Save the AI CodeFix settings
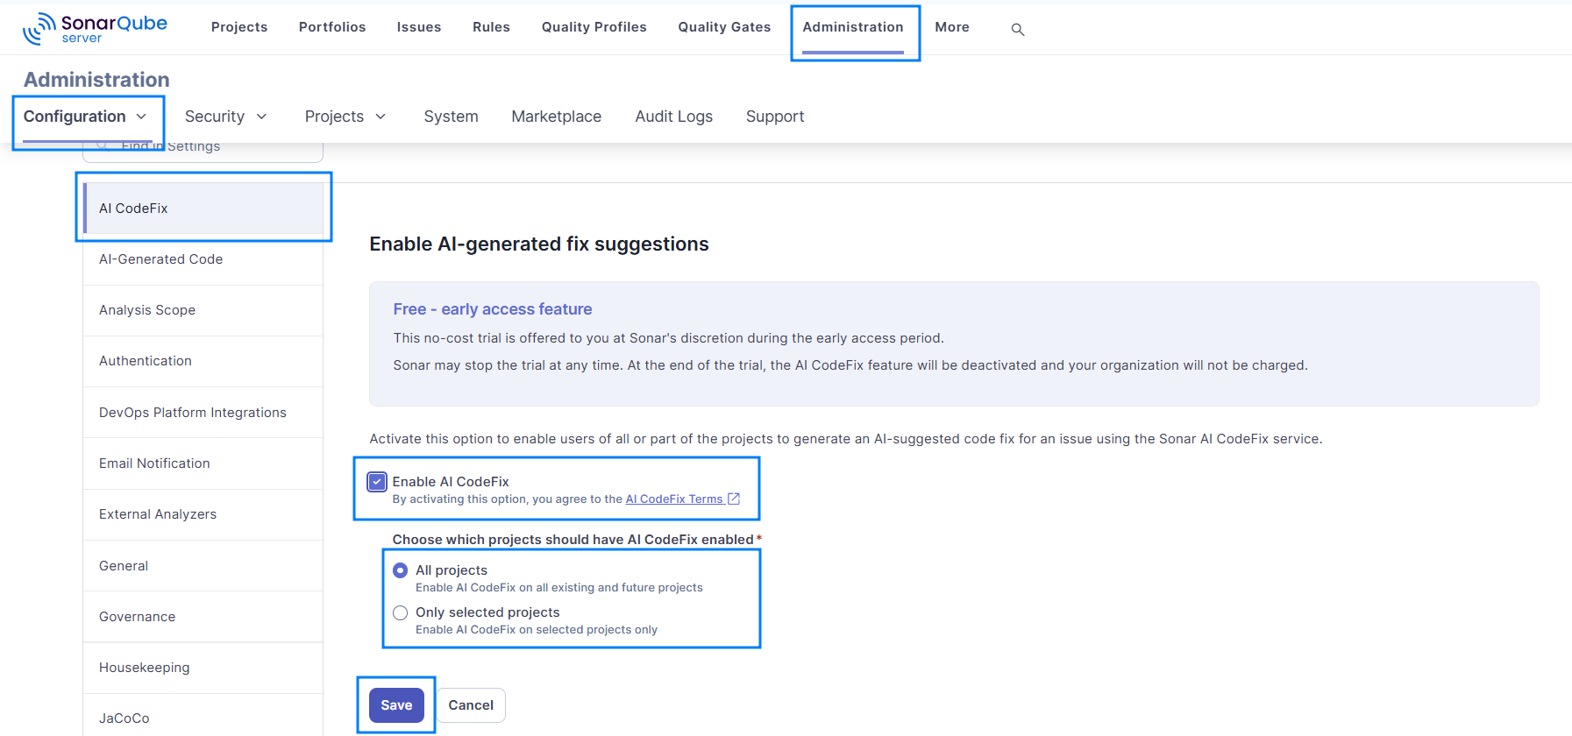The height and width of the screenshot is (736, 1572). [396, 705]
